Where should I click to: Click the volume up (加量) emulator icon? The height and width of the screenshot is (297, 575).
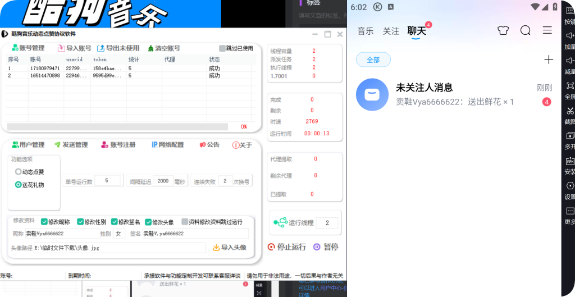[570, 36]
